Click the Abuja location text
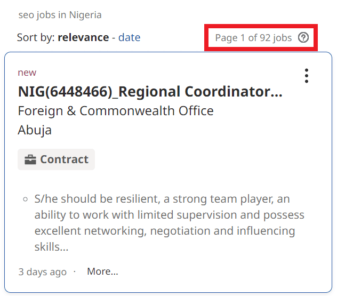 point(35,130)
